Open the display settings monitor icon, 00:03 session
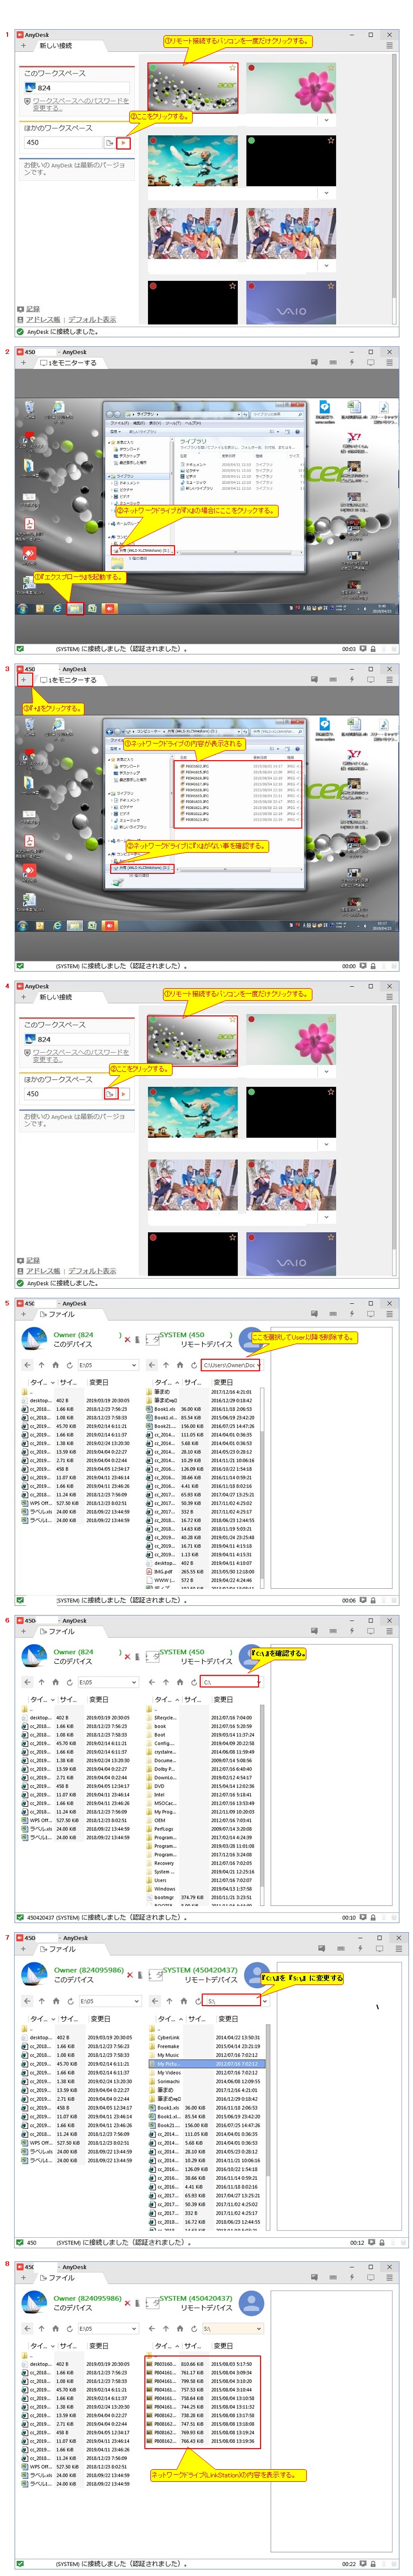This screenshot has height=2576, width=413. (371, 363)
